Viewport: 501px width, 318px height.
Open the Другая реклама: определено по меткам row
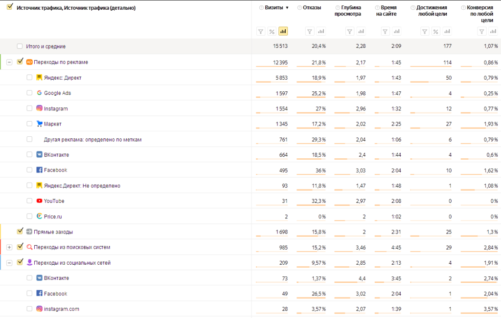pos(92,139)
